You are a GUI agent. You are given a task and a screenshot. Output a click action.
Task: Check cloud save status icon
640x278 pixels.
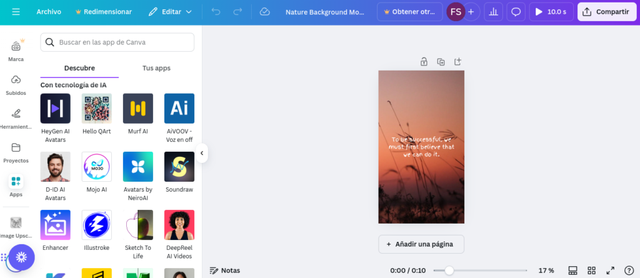(264, 12)
